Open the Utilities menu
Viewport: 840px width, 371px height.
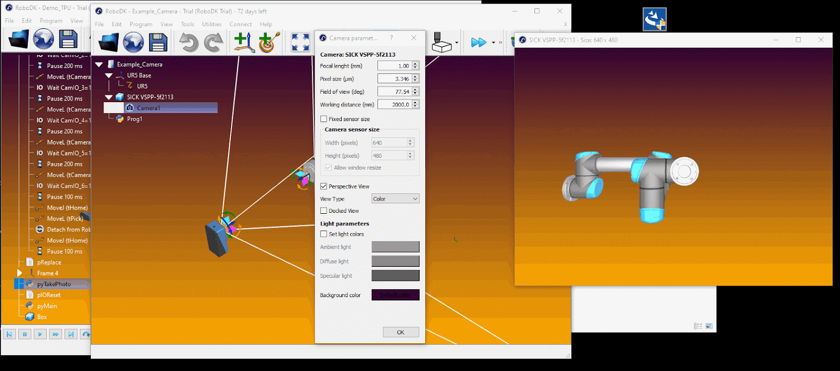coord(212,24)
